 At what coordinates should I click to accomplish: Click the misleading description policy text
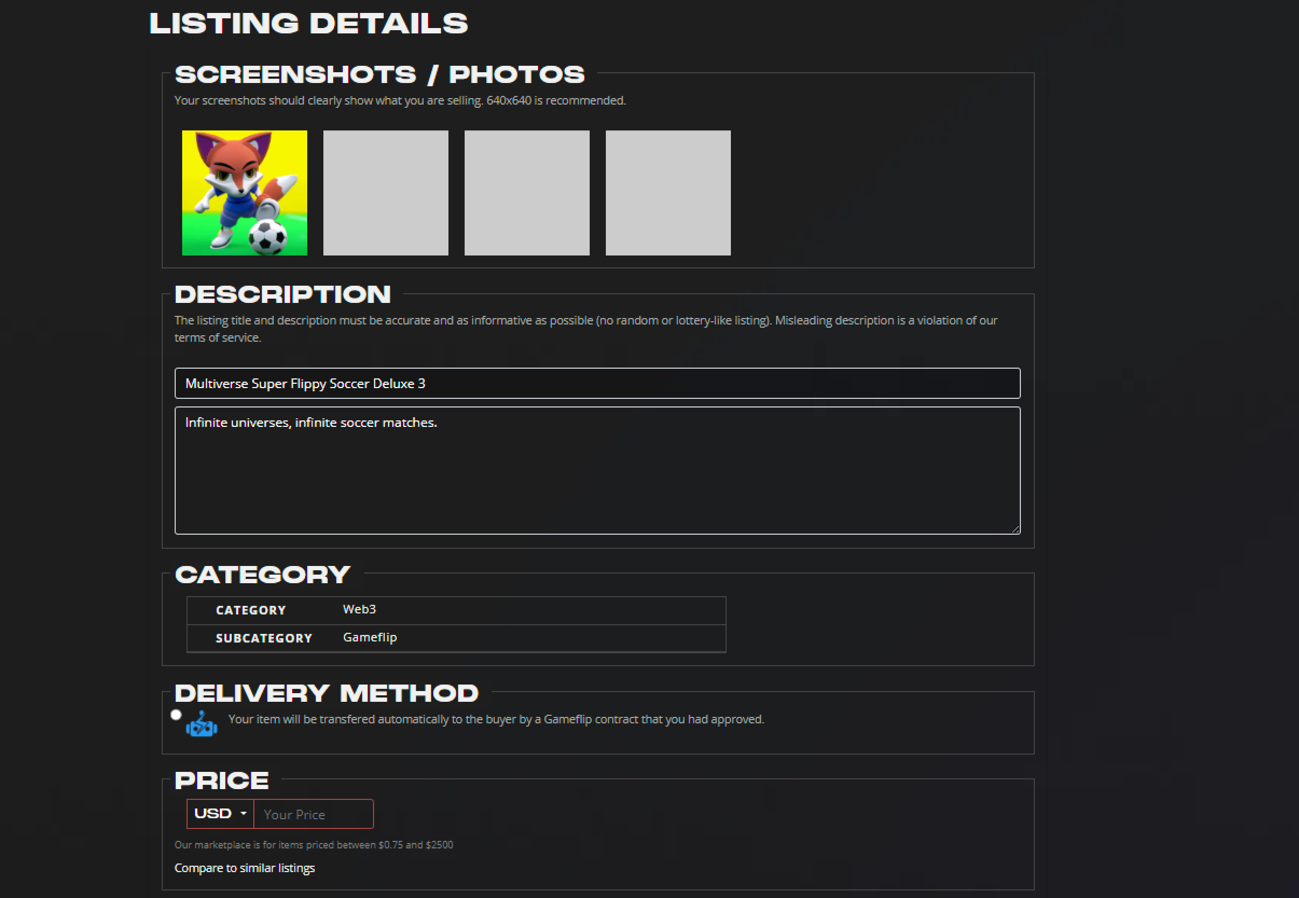586,329
